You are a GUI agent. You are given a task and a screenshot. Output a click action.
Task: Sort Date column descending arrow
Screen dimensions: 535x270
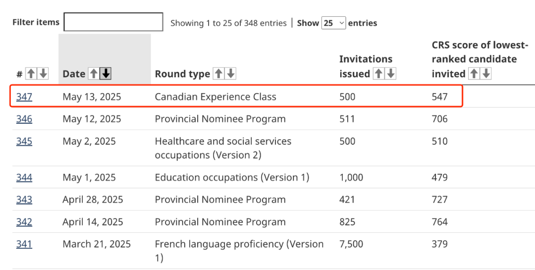[x=106, y=74]
